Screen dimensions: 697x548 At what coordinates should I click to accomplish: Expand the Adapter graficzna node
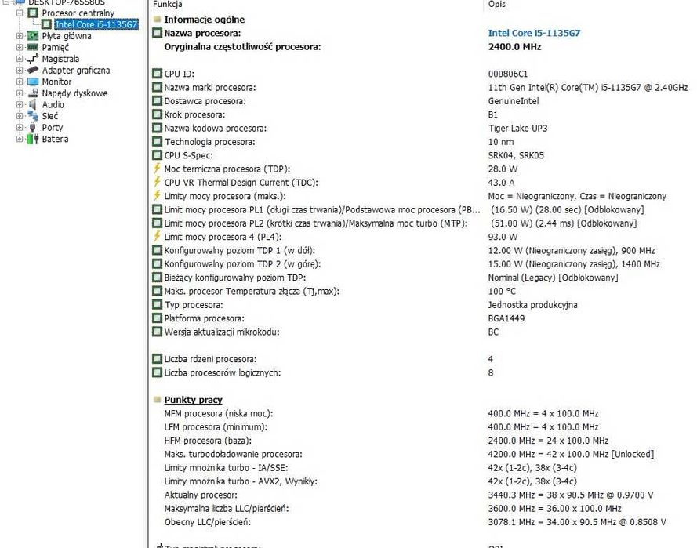pos(20,71)
